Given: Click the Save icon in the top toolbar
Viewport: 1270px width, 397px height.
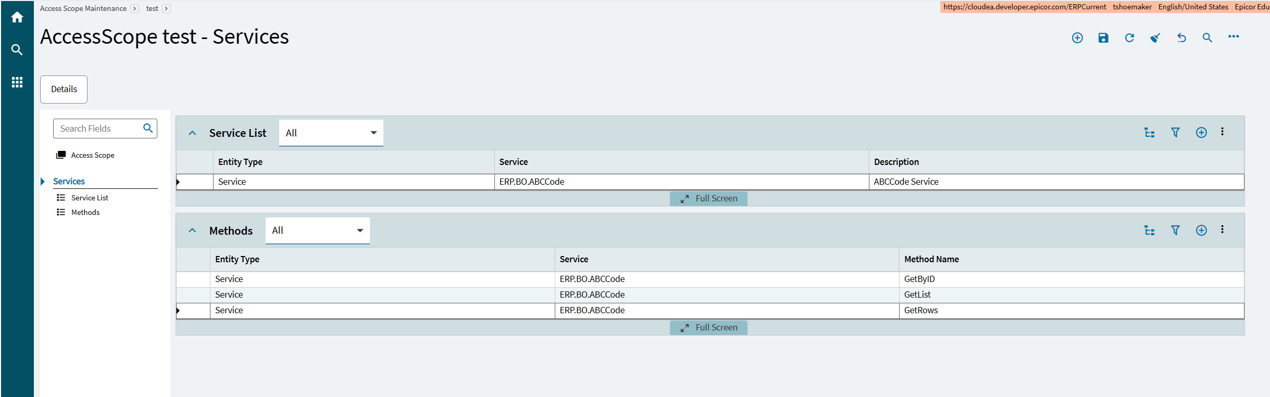Looking at the screenshot, I should tap(1103, 37).
